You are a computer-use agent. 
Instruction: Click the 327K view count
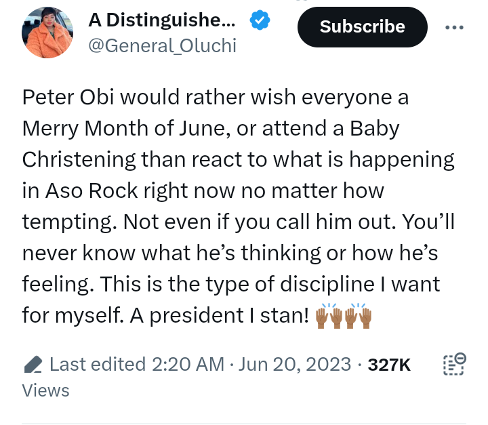389,365
